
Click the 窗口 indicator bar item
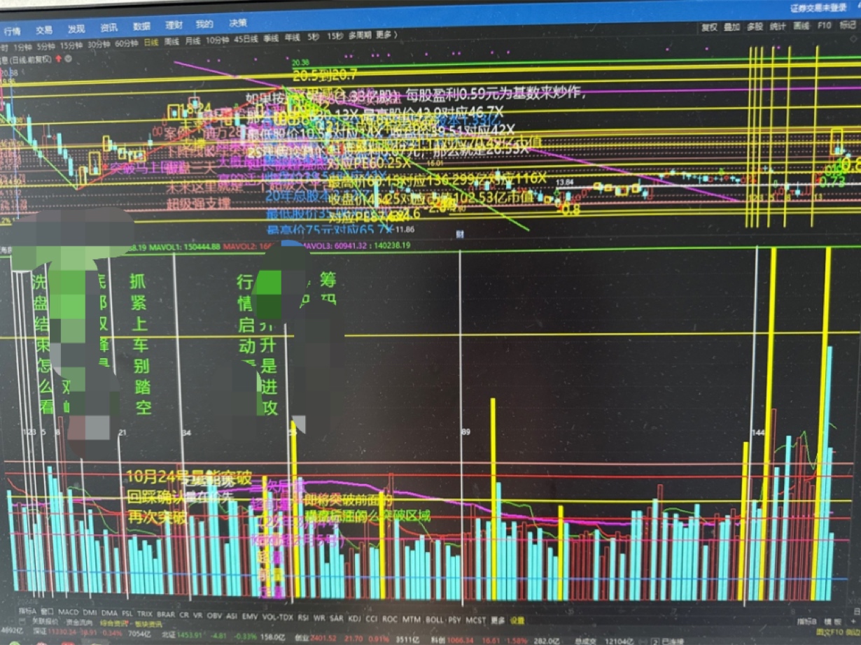(x=47, y=612)
